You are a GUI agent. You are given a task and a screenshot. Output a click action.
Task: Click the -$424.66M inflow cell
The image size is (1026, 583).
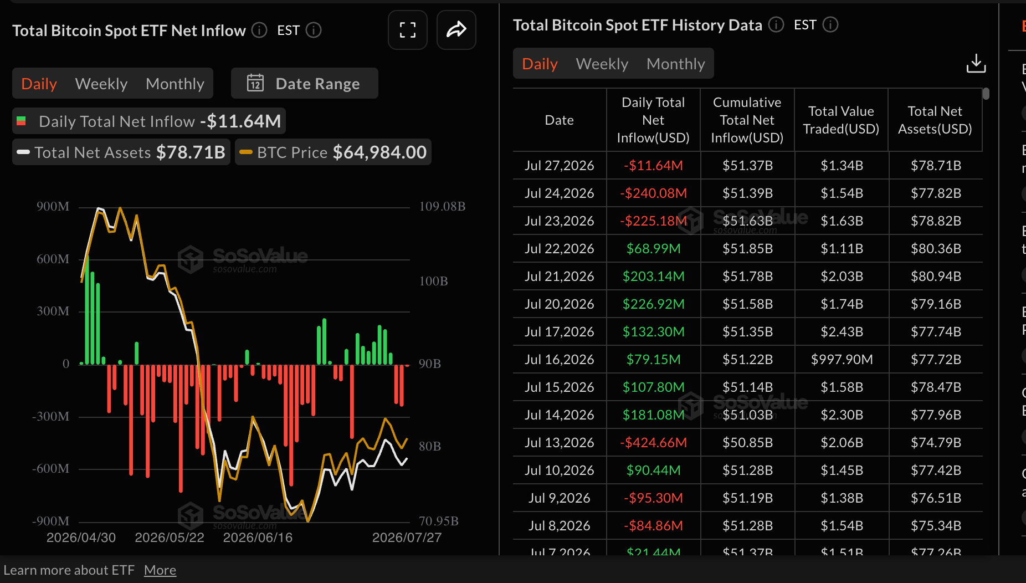pos(654,442)
